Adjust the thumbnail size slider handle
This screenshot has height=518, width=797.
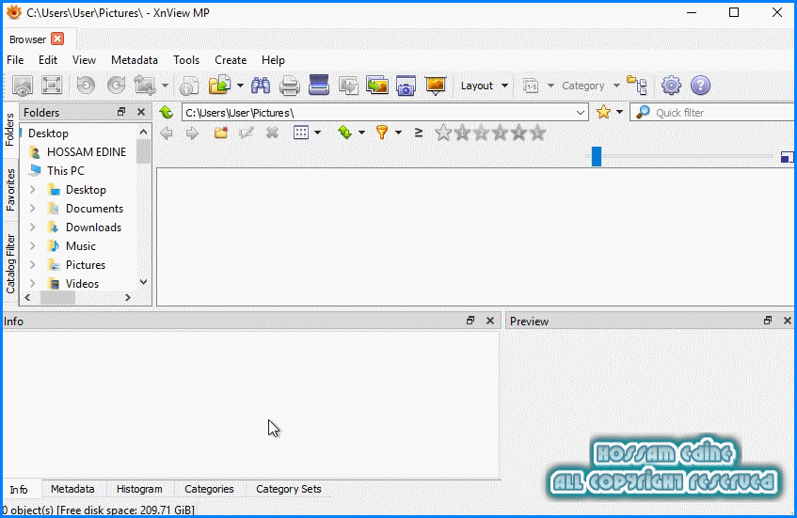(597, 156)
